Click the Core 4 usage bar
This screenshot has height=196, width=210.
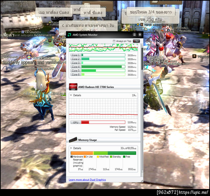coord(103,67)
